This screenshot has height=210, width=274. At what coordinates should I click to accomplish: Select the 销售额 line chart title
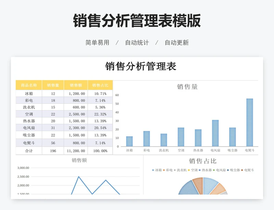[x=79, y=160]
